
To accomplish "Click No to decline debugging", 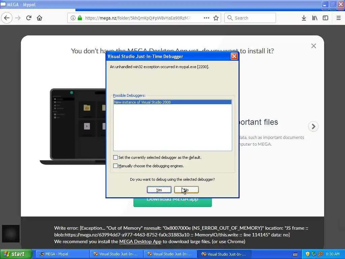I will click(x=186, y=190).
